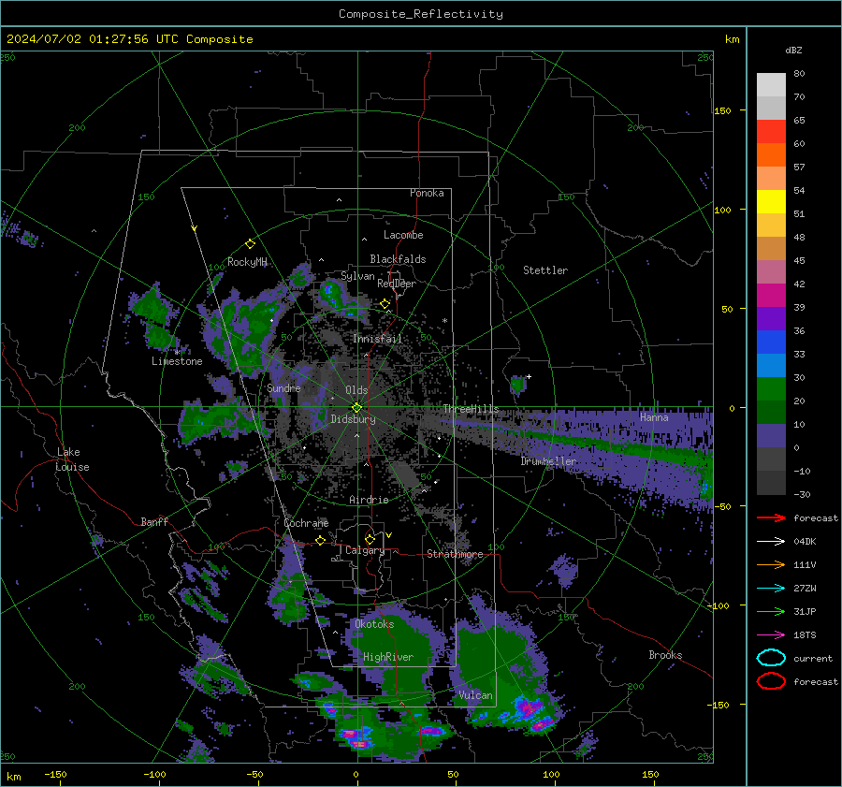The width and height of the screenshot is (842, 787).
Task: Click the Banff label
Action: (154, 521)
